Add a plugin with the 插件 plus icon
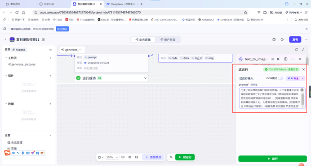The width and height of the screenshot is (311, 166). tap(50, 76)
